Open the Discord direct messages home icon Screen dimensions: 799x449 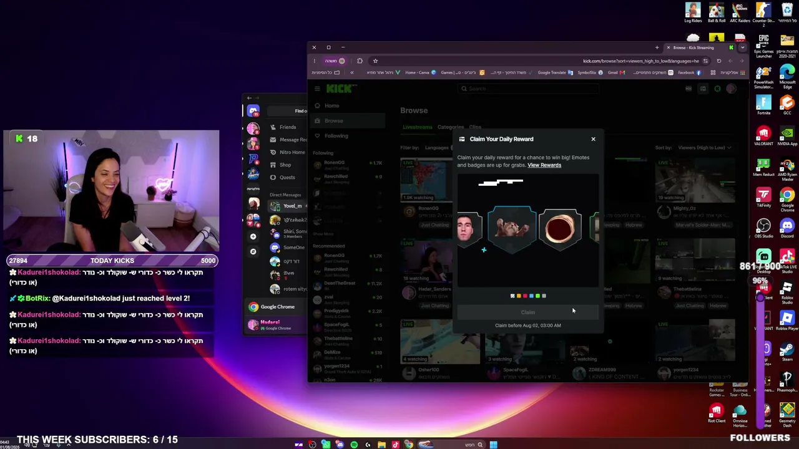[x=253, y=111]
